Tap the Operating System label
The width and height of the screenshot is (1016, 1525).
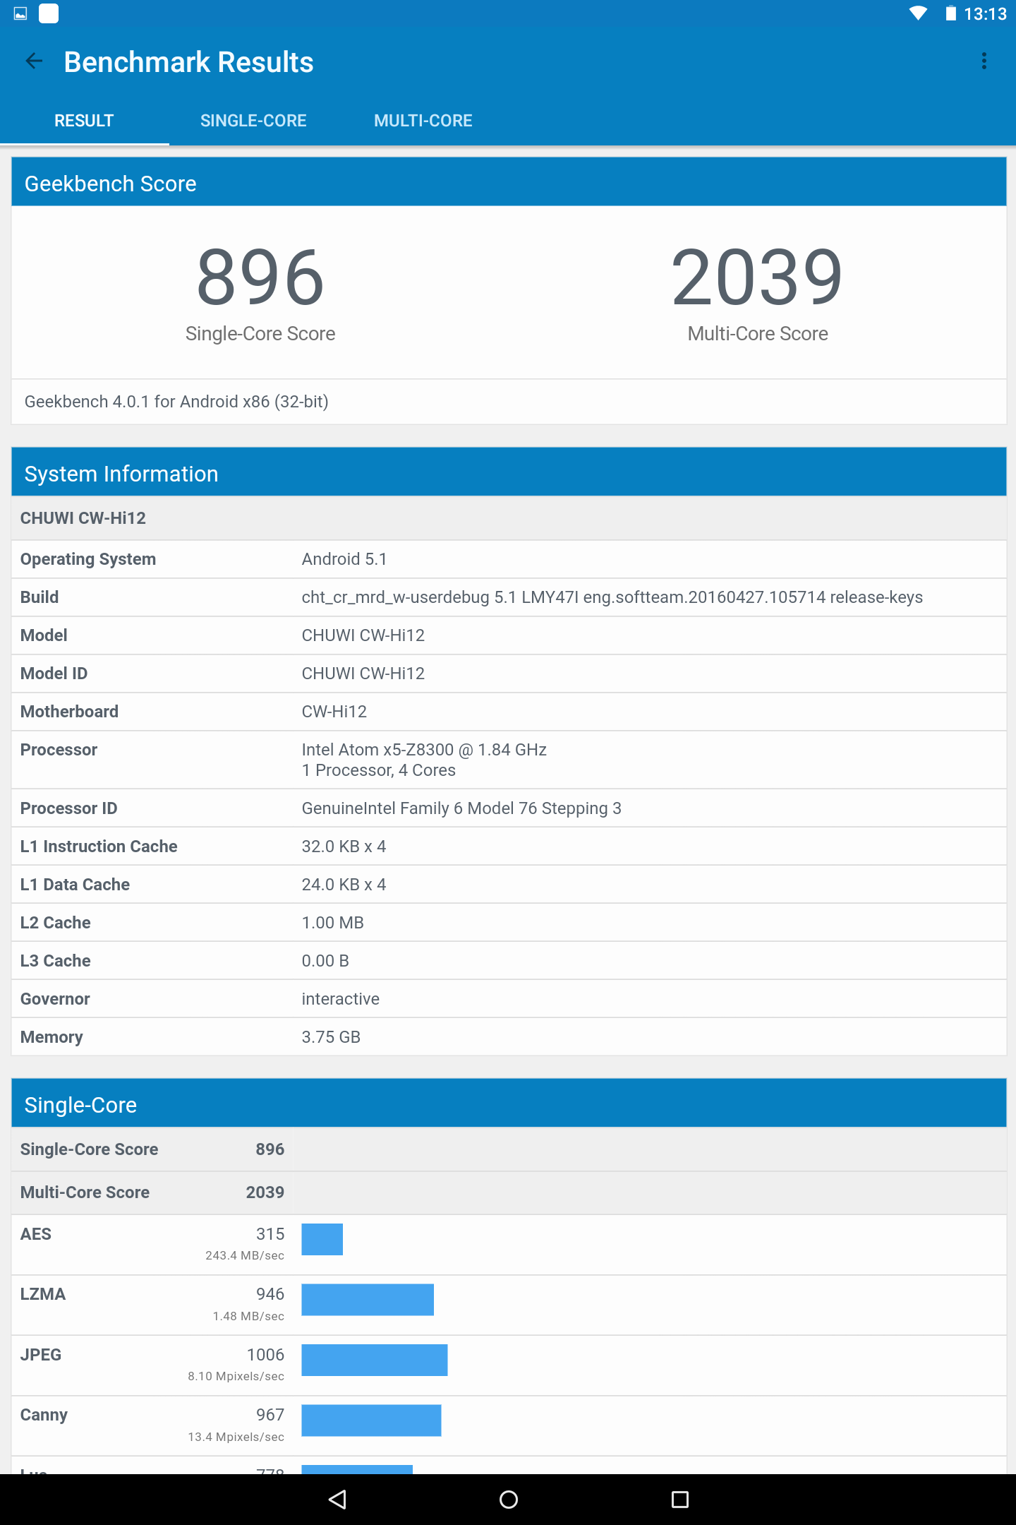click(x=88, y=559)
